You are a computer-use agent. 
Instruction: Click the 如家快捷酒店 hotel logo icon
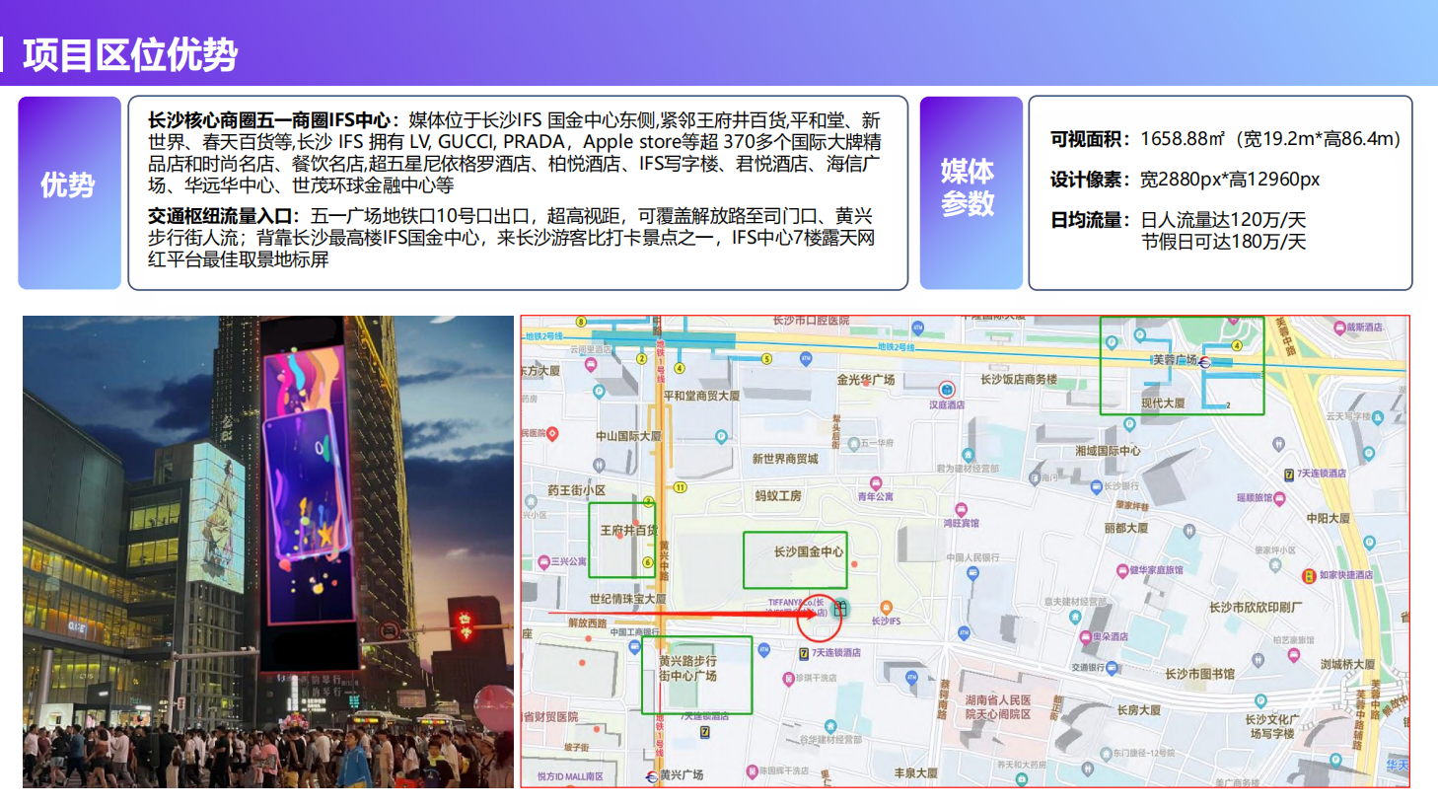[1309, 575]
